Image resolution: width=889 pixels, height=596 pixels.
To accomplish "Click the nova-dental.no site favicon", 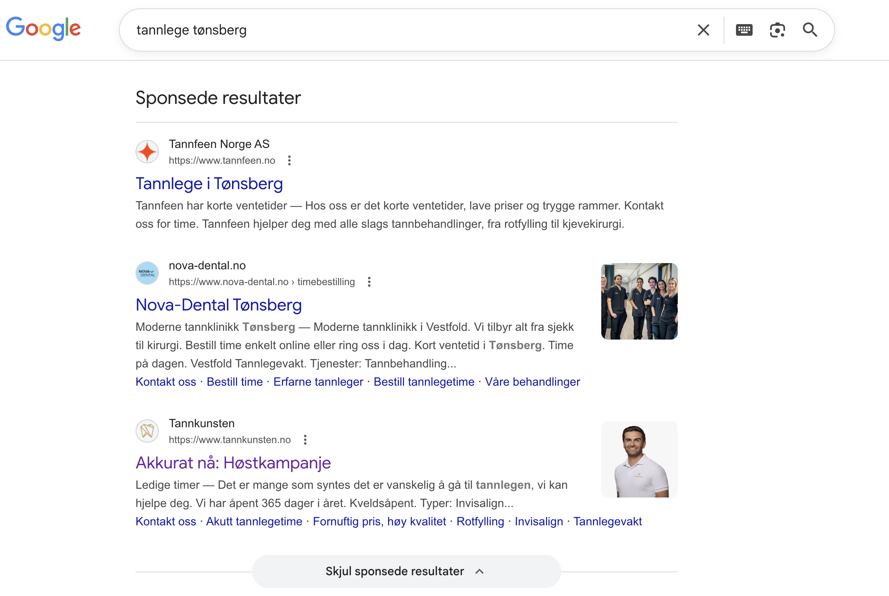I will (x=147, y=273).
